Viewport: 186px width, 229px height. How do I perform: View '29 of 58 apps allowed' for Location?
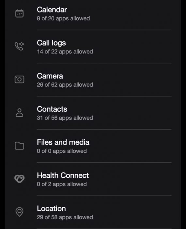click(65, 218)
